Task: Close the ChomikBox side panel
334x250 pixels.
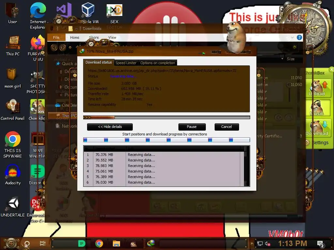Action: point(331,69)
